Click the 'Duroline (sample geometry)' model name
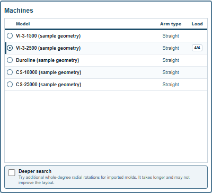This screenshot has height=193, width=212. point(47,60)
